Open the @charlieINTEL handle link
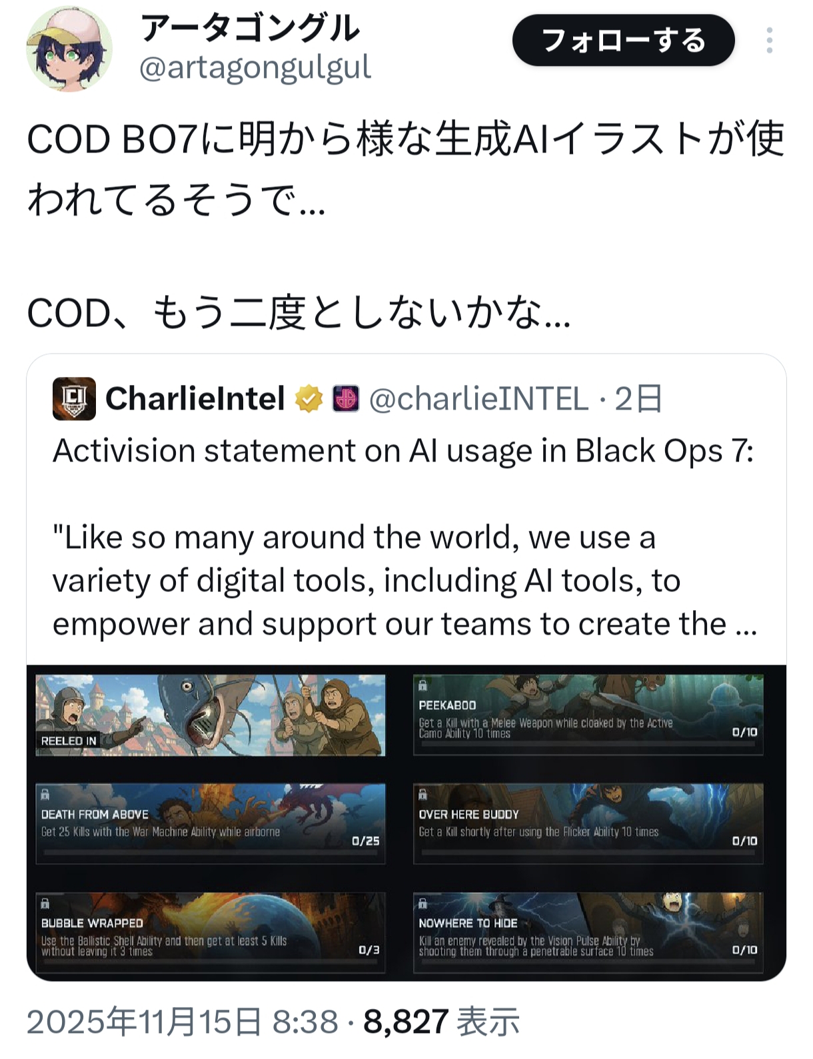Screen dimensions: 813x1059 point(478,399)
